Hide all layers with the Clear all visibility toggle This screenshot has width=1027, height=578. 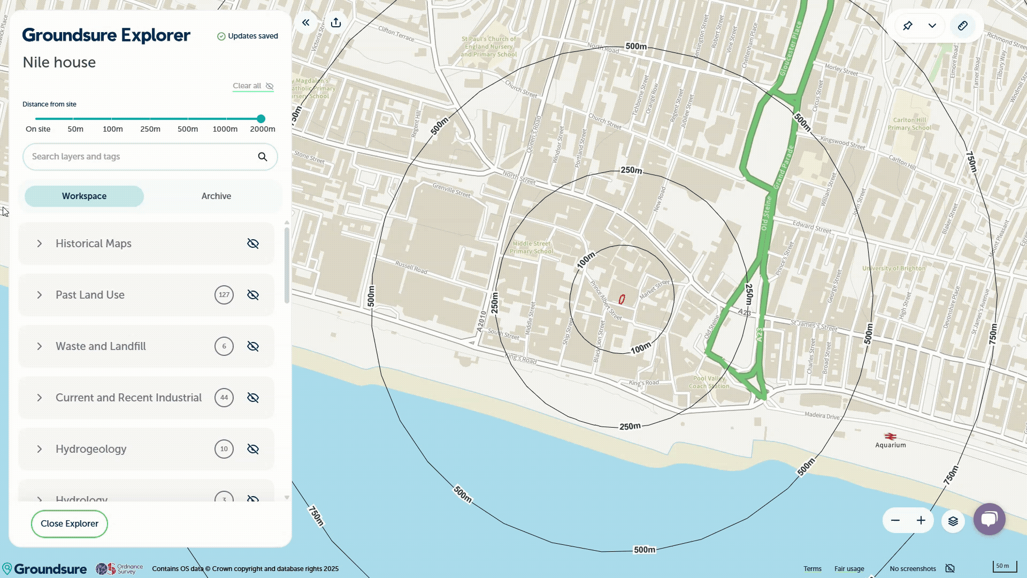[x=252, y=86]
